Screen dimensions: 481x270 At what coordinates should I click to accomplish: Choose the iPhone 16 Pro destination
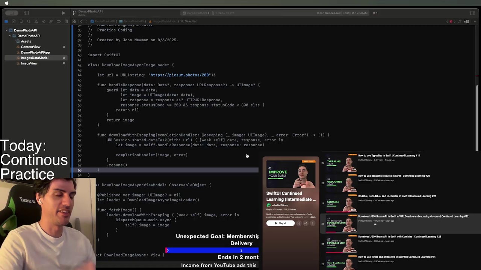point(223,13)
